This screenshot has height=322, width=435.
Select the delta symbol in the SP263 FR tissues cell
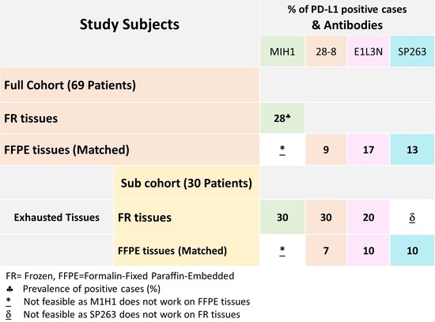coord(412,218)
